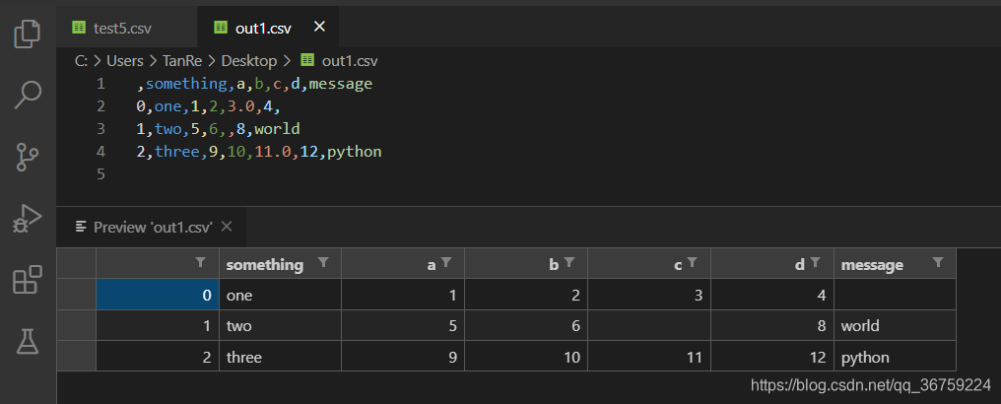Click the out1.csv breadcrumb file icon
This screenshot has height=404, width=1001.
pos(307,60)
